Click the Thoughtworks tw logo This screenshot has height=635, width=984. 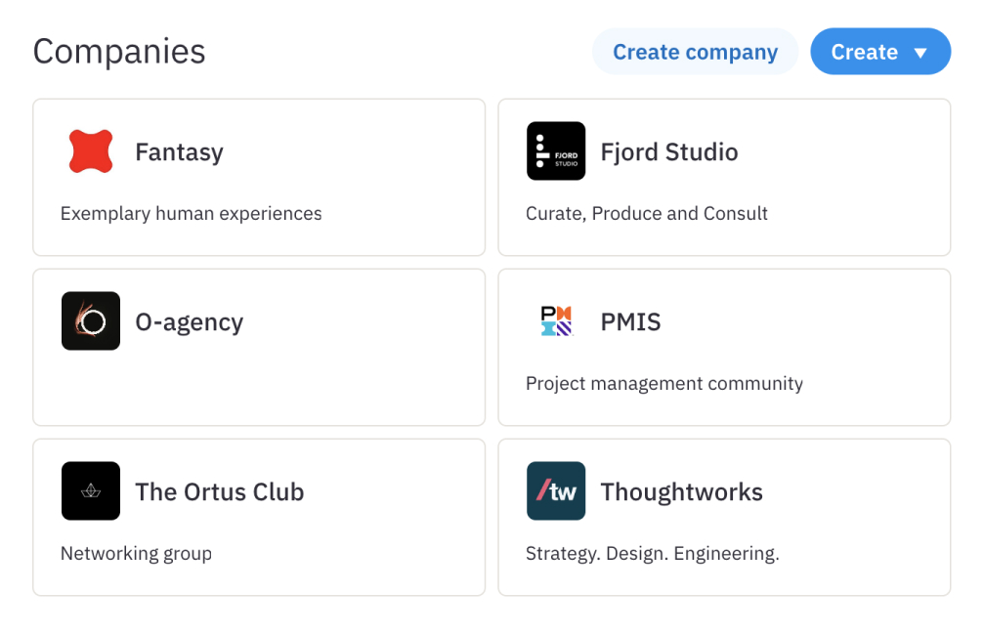[556, 491]
